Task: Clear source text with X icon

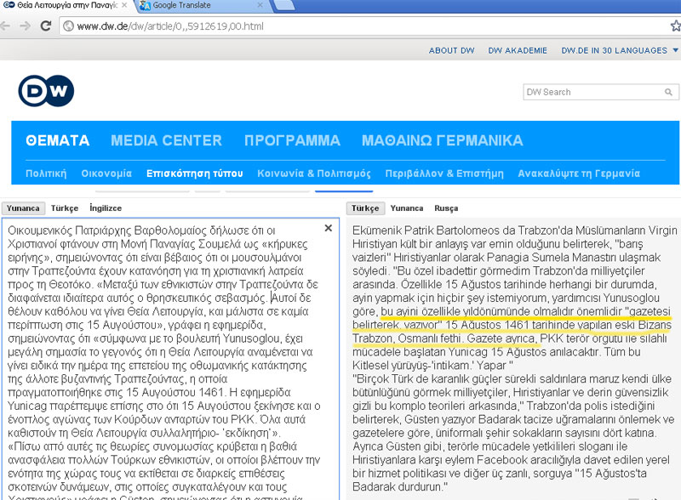Action: coord(329,228)
